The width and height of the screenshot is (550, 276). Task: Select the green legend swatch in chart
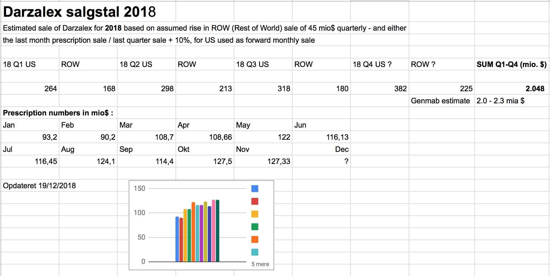(255, 227)
